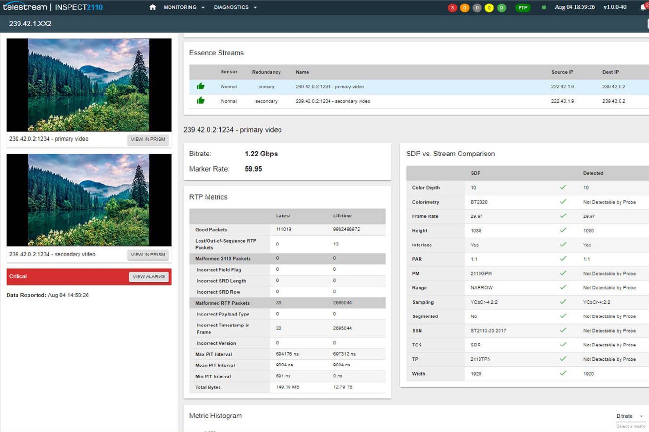Click the Latest column header in RTP Metrics
Image resolution: width=649 pixels, height=432 pixels.
coord(283,216)
